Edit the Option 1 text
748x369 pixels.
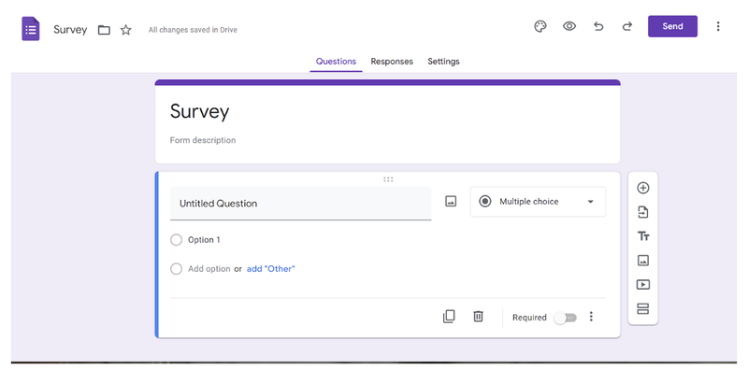[x=204, y=240]
